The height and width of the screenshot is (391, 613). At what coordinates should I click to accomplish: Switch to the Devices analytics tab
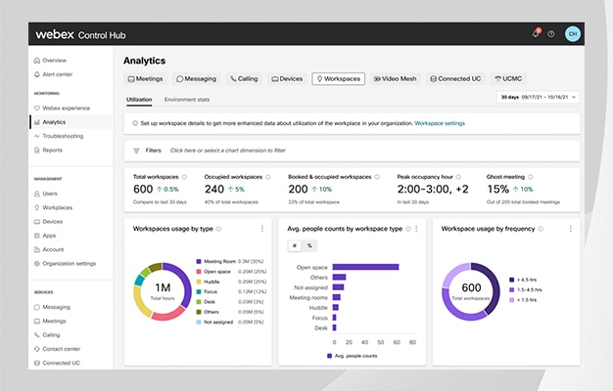click(x=287, y=79)
